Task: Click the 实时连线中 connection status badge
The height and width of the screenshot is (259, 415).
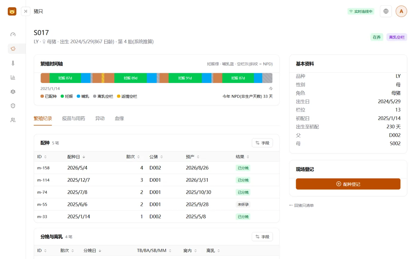Action: coord(361,11)
